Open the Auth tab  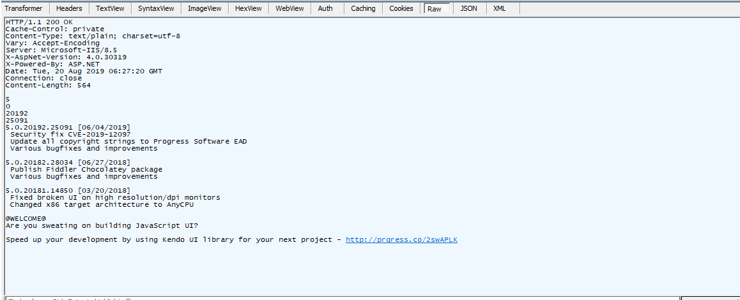pyautogui.click(x=325, y=8)
